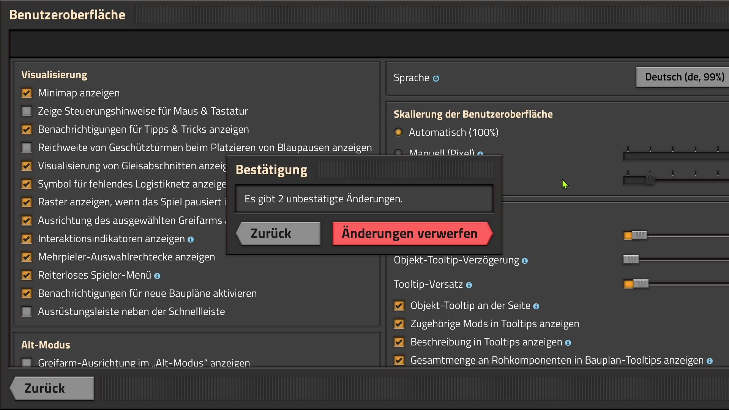Select the Automatisch (100%) radio button
729x410 pixels.
398,132
